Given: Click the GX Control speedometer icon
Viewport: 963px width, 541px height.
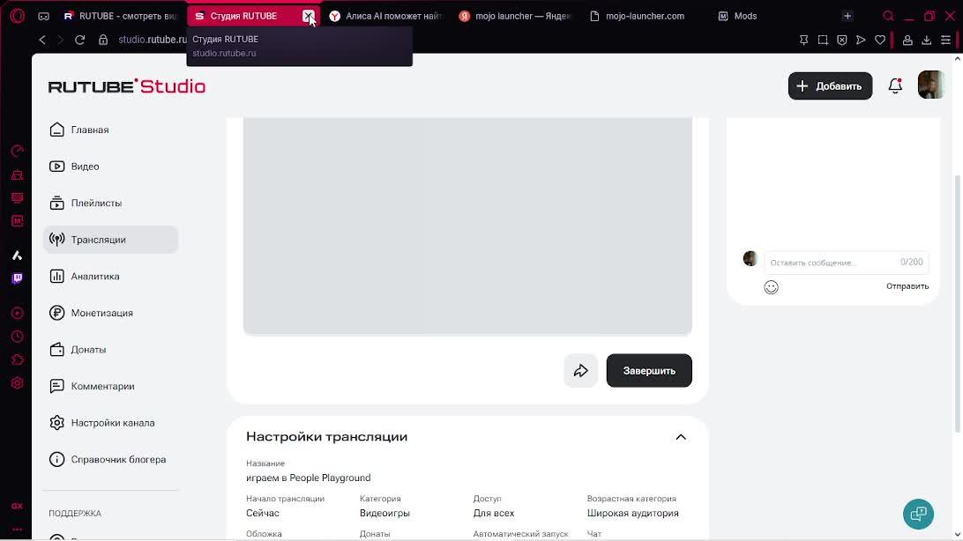Looking at the screenshot, I should [18, 151].
